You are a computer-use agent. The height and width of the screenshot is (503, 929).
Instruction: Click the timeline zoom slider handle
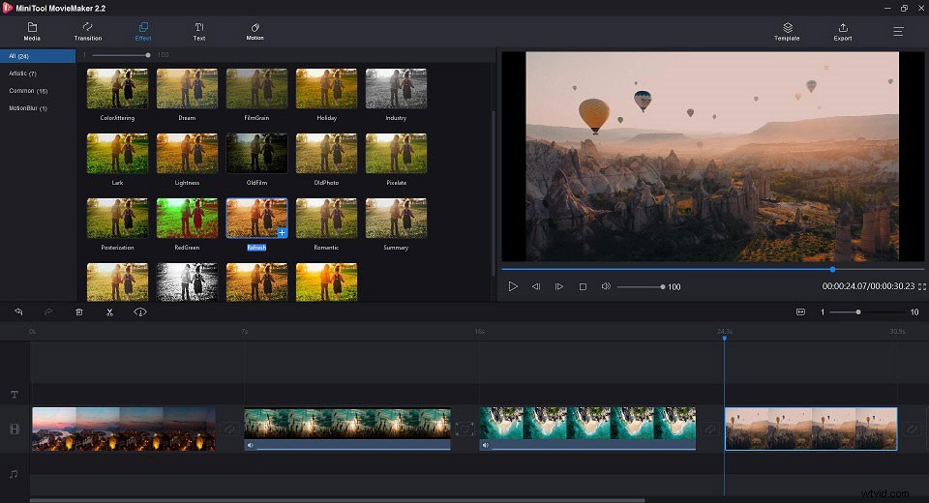point(858,312)
